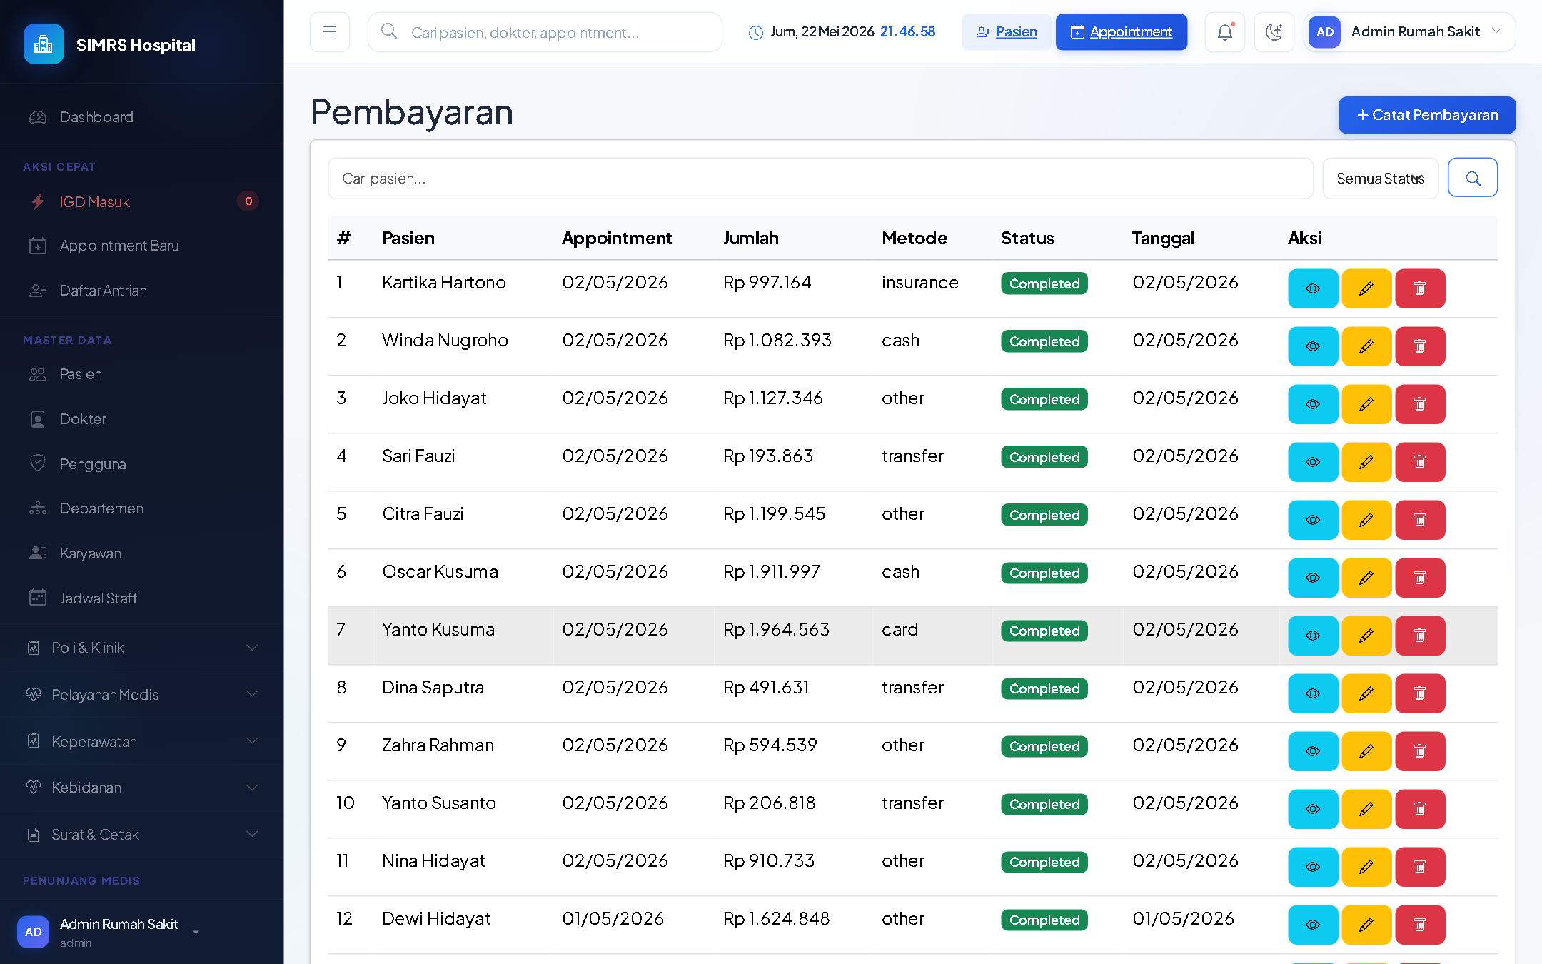Focus the Cari pasien filter field
Image resolution: width=1542 pixels, height=964 pixels.
coord(820,179)
